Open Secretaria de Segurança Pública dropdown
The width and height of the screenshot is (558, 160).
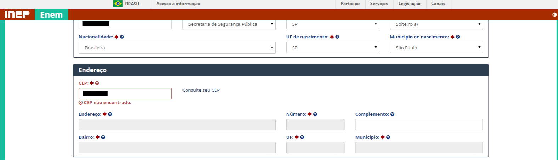pos(229,24)
